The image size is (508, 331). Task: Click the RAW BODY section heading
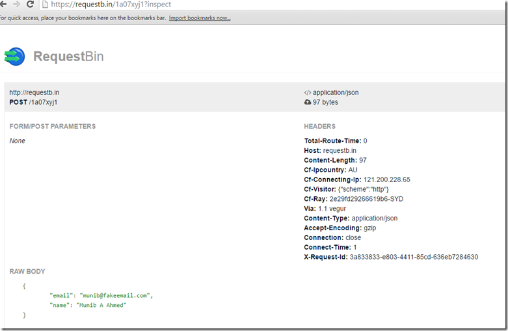click(27, 272)
